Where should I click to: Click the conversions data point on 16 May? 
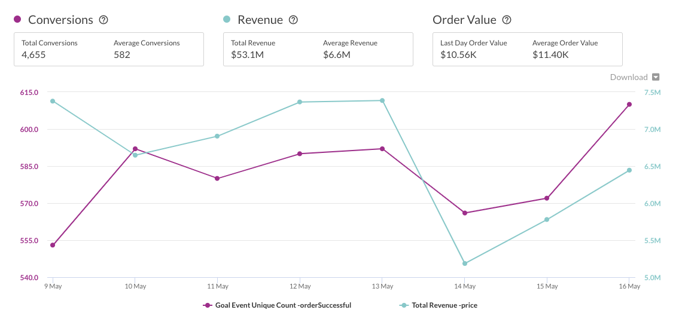629,105
